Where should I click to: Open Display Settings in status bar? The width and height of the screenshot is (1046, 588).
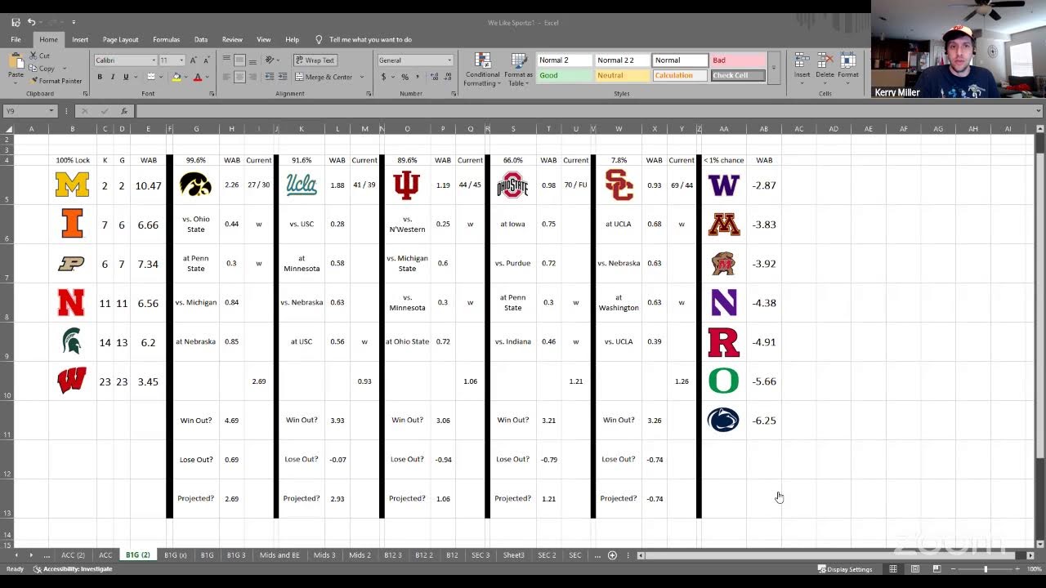pos(843,569)
